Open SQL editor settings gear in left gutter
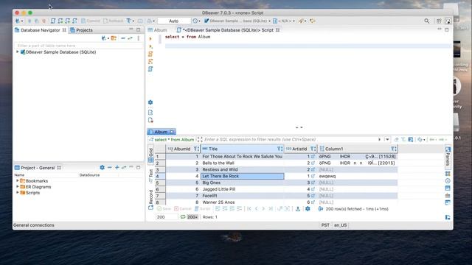 [150, 102]
